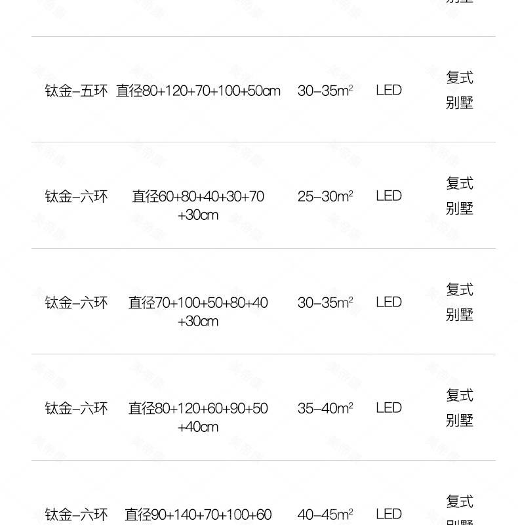
Task: Click the 35-40m² area value
Action: [x=325, y=408]
